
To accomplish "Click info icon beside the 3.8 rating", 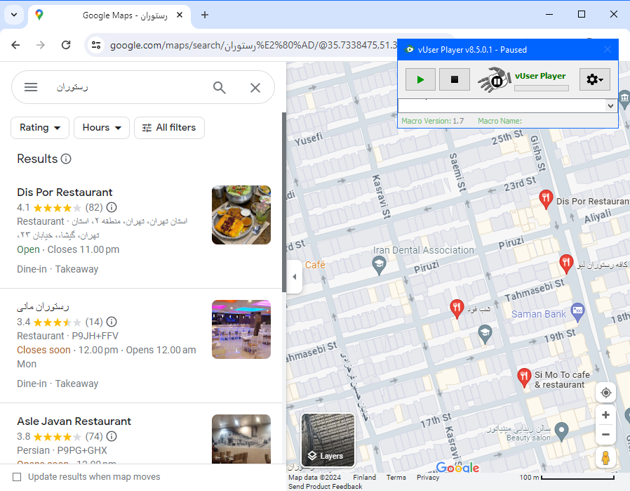I will pos(112,436).
